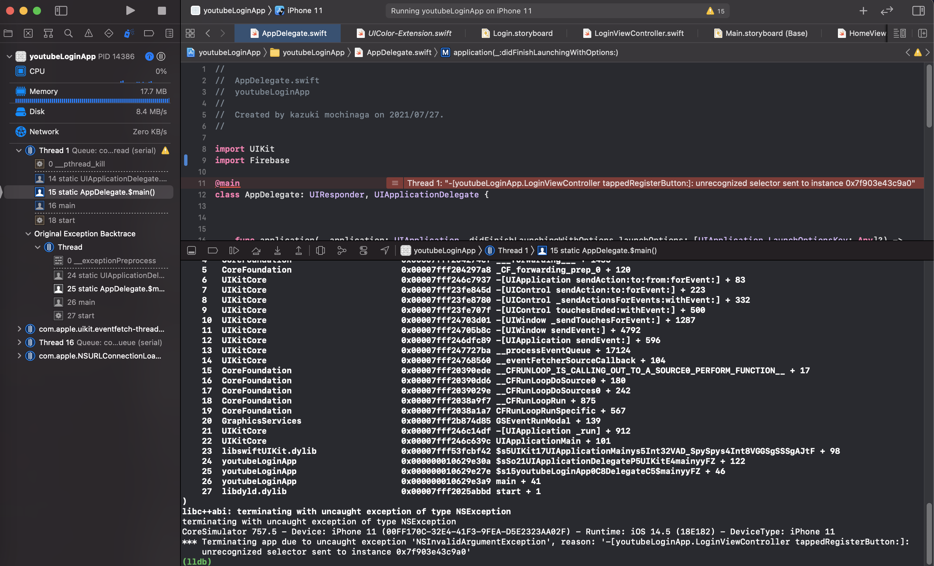Switch to the Main.storyboard (Base) tab
934x566 pixels.
coord(760,33)
